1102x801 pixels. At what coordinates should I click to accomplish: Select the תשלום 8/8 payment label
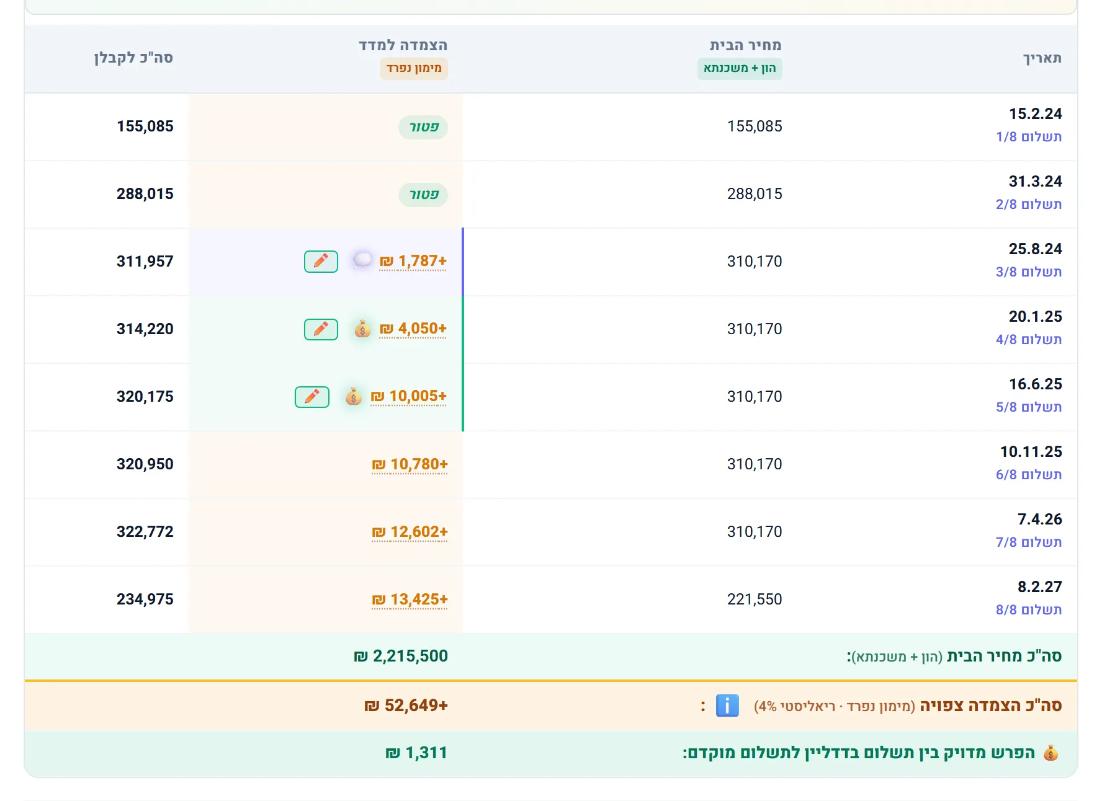1029,609
